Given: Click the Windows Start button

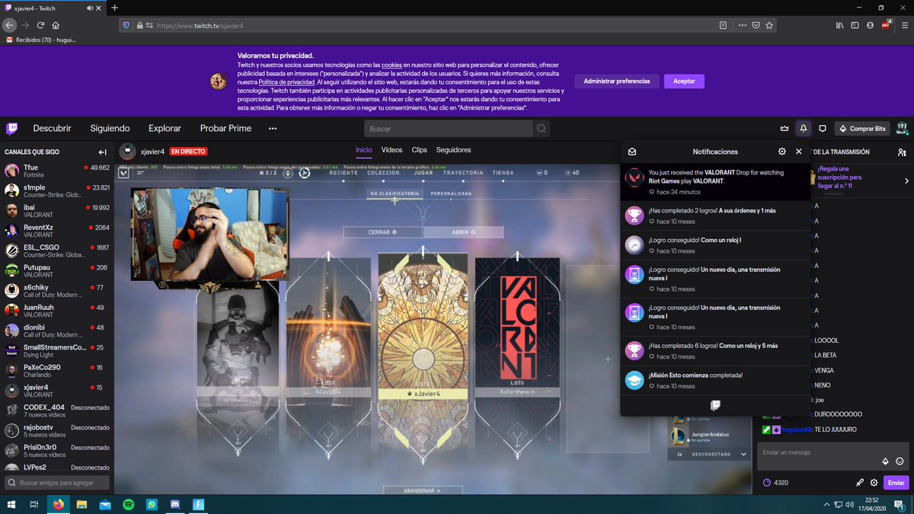Looking at the screenshot, I should click(x=11, y=504).
